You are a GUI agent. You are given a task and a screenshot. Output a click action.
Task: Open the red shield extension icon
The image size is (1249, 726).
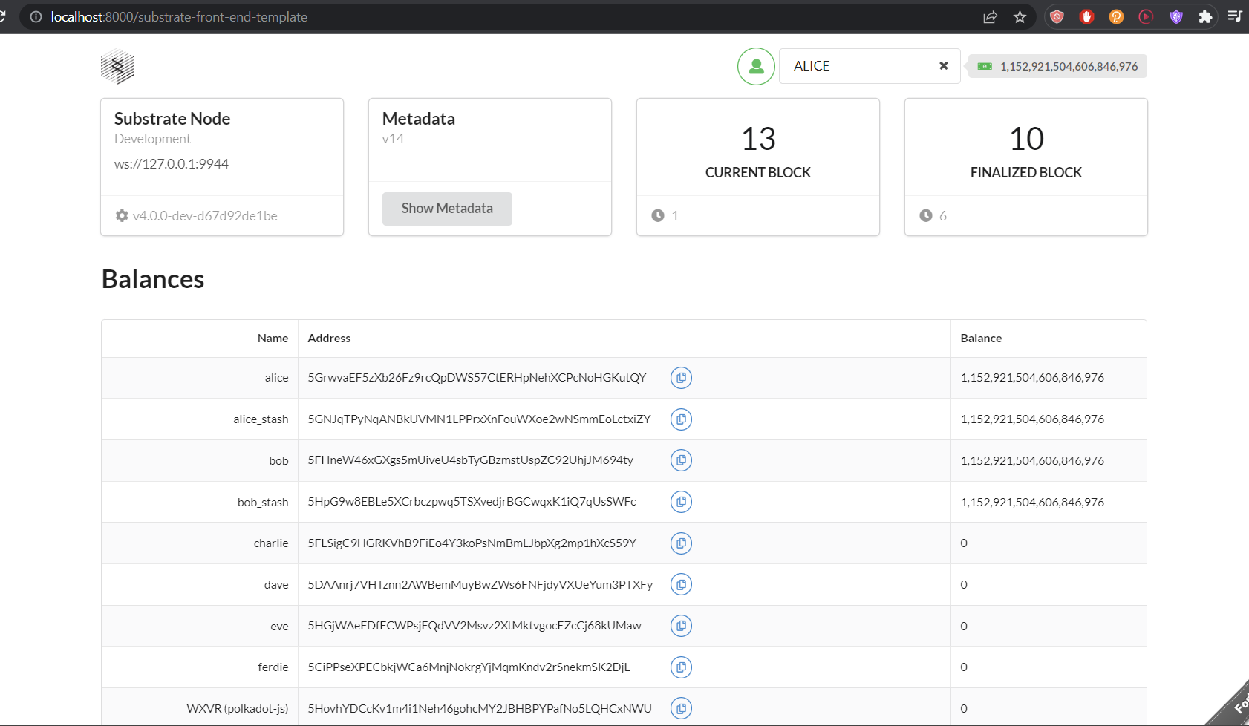click(1057, 16)
